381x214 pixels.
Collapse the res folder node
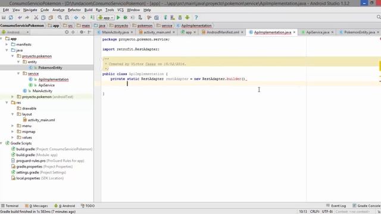pyautogui.click(x=7, y=103)
